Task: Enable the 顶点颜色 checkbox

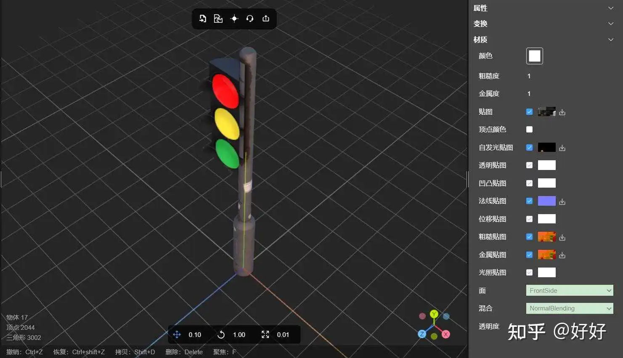Action: pyautogui.click(x=529, y=130)
